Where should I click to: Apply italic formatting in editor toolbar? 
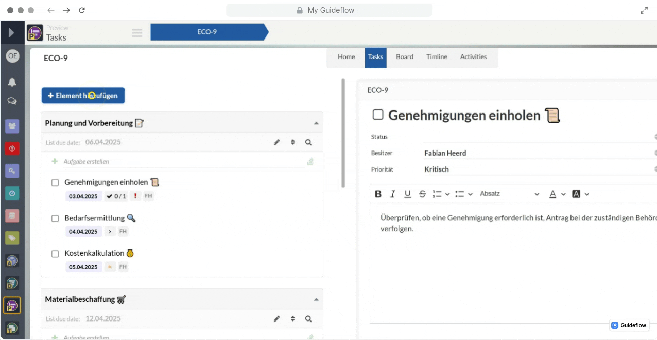point(393,194)
